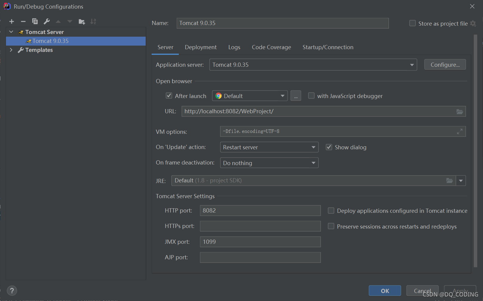
Task: Move configuration up arrow
Action: click(x=58, y=21)
